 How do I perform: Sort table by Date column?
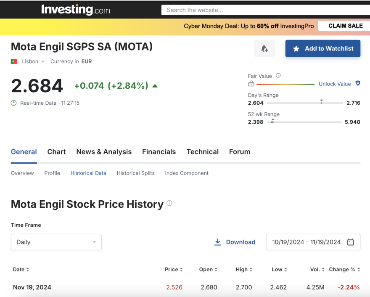[x=21, y=270]
